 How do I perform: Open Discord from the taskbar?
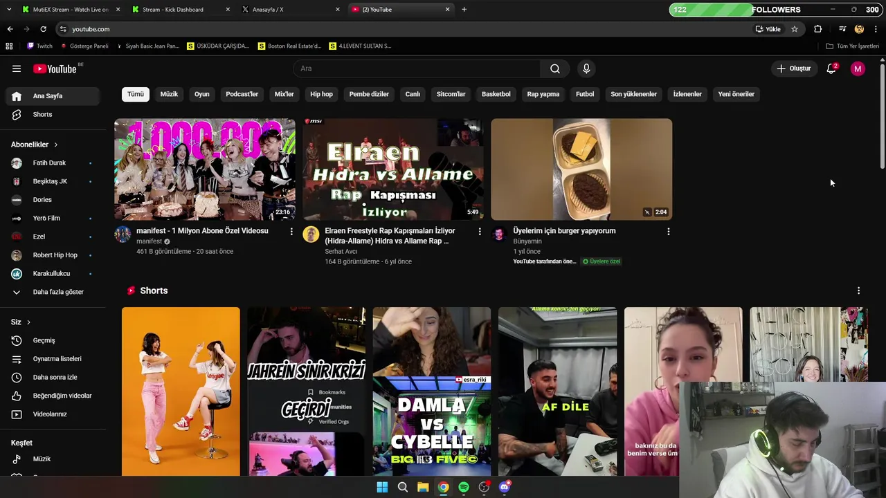(x=505, y=487)
